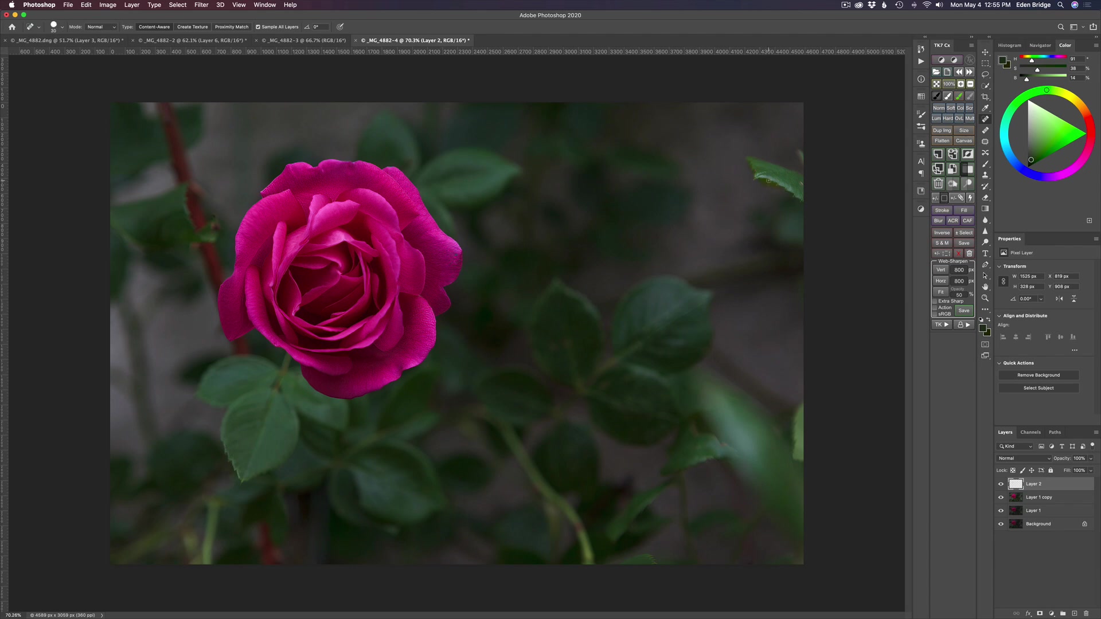
Task: Enable the Extra Sharp checkbox
Action: 935,301
